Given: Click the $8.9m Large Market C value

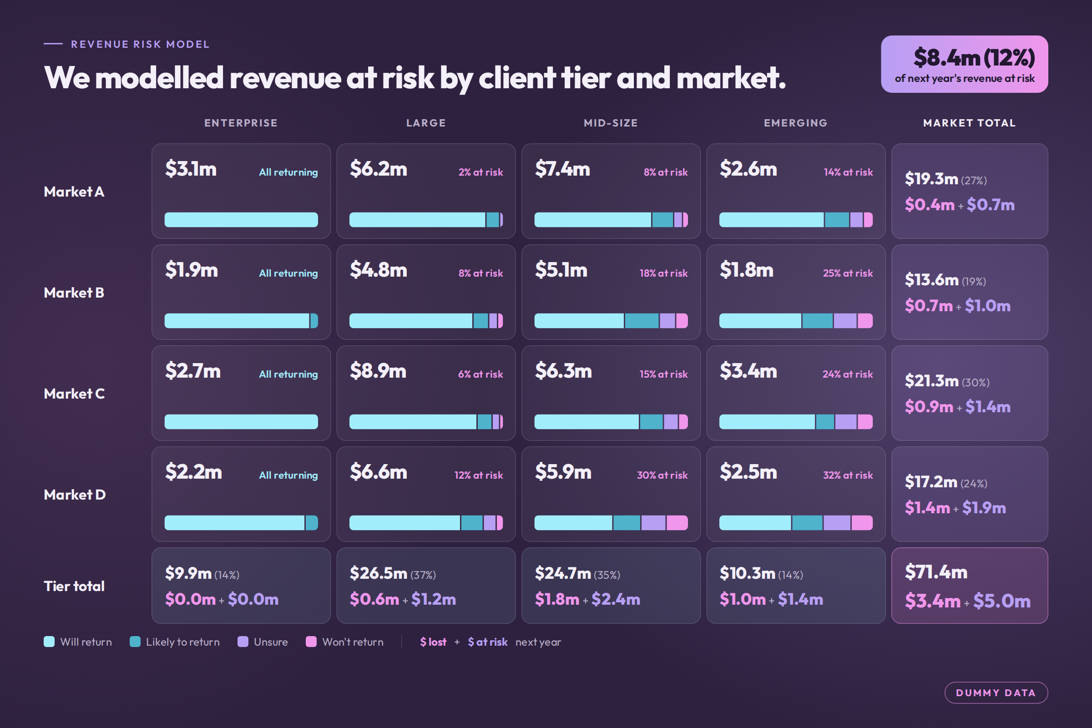Looking at the screenshot, I should point(378,370).
